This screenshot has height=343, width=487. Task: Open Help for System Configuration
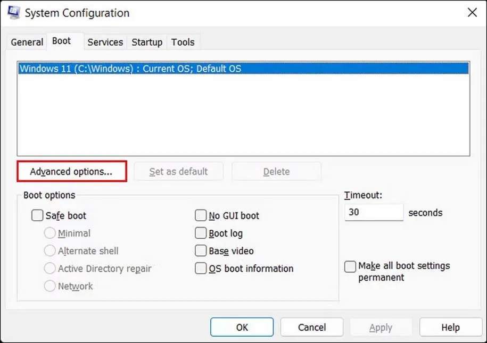[450, 328]
